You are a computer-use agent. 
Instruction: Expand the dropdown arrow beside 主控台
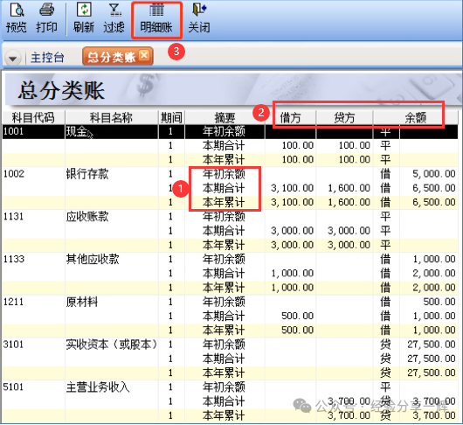pyautogui.click(x=12, y=59)
